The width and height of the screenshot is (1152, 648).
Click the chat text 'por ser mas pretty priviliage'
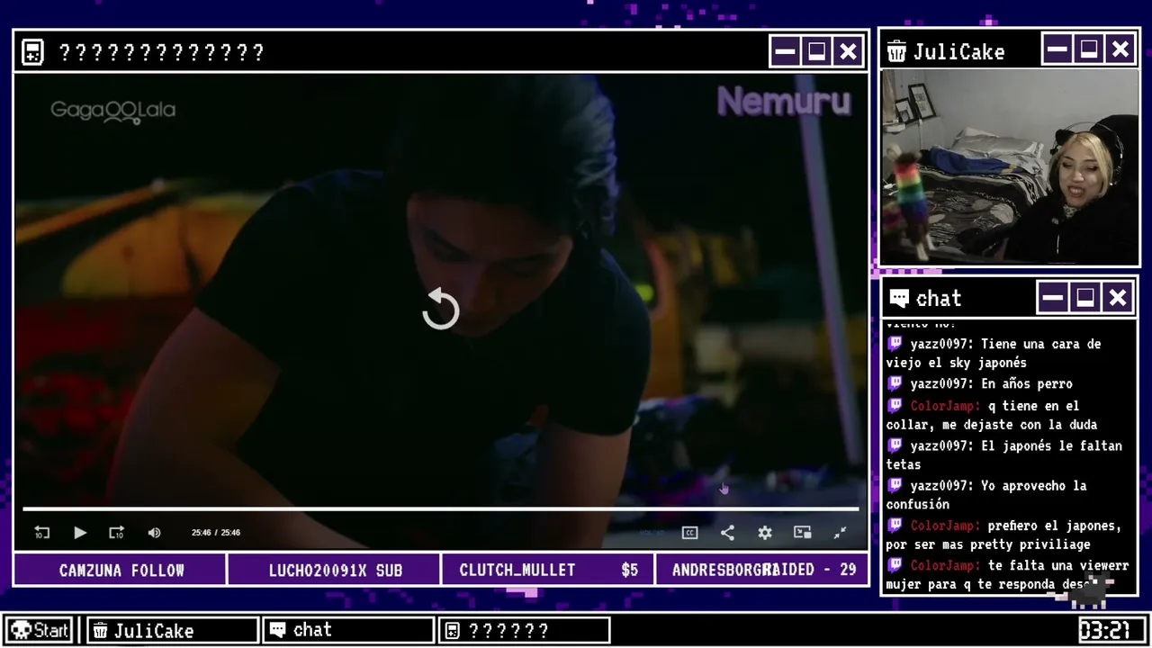click(x=988, y=544)
